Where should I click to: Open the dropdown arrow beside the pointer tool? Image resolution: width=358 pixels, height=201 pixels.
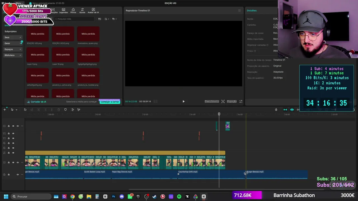(x=17, y=110)
